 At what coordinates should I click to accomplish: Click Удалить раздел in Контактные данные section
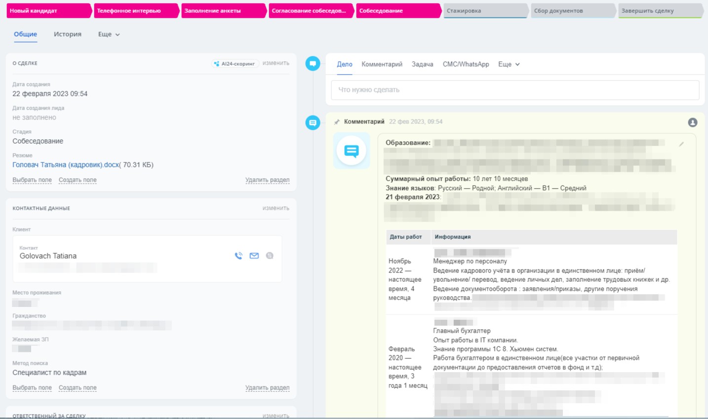(x=267, y=388)
